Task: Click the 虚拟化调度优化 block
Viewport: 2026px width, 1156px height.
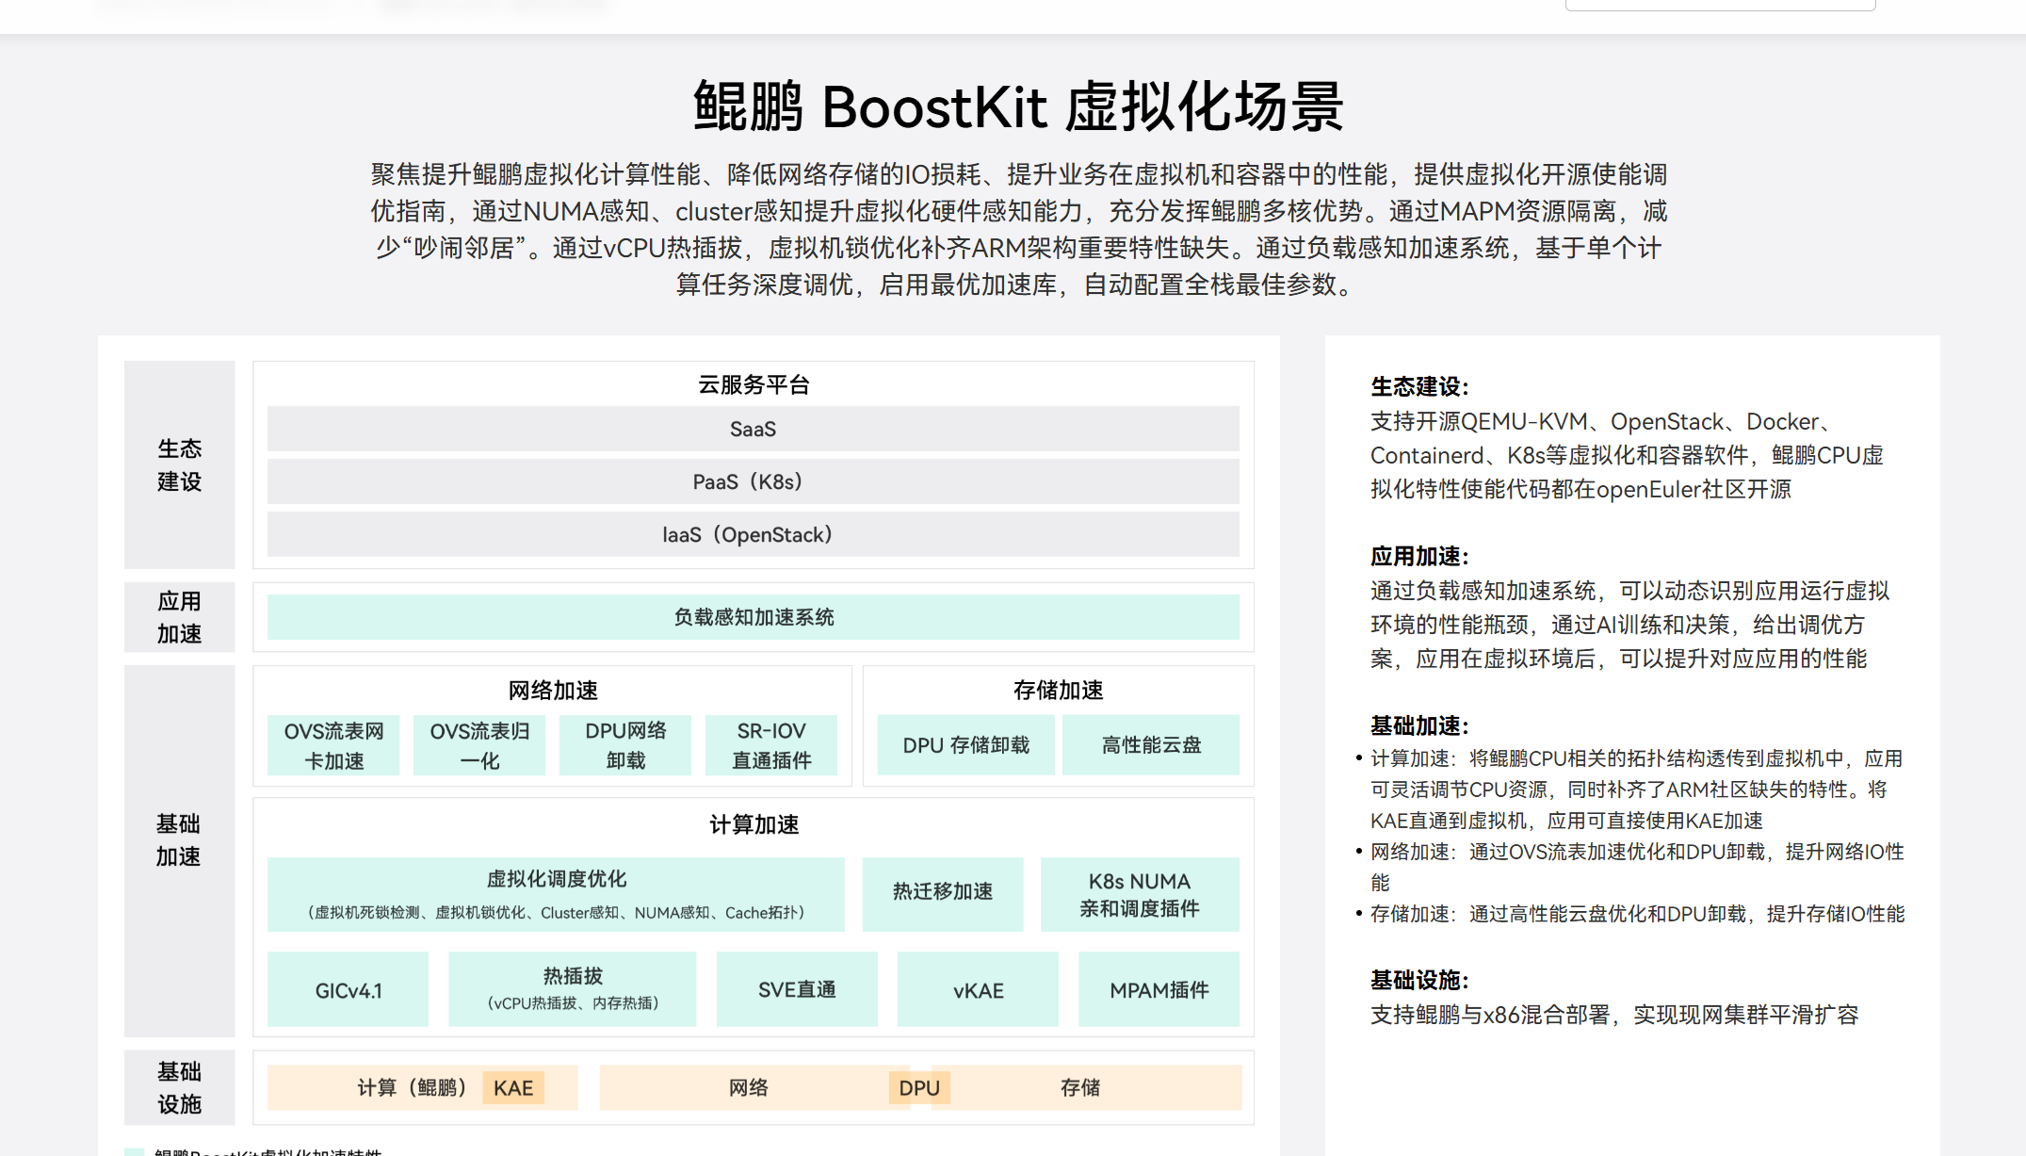Action: click(x=556, y=894)
